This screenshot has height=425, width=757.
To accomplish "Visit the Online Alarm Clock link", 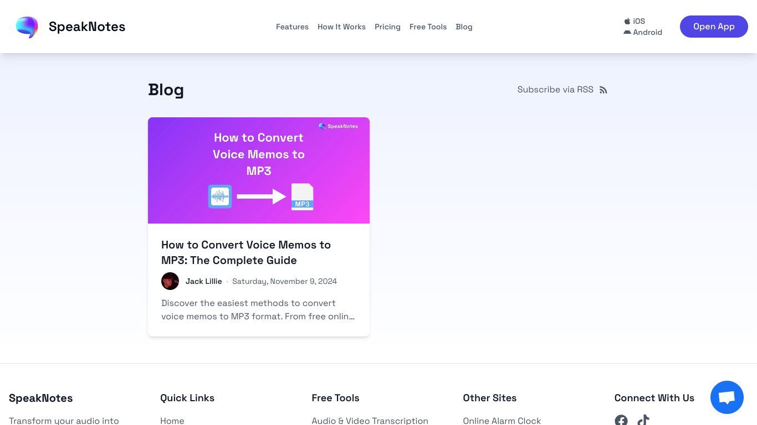I will coord(502,421).
